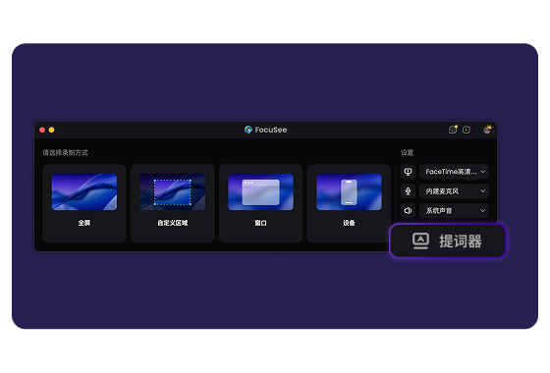Select the 窗口 window recording mode
550x373 pixels.
tap(260, 203)
